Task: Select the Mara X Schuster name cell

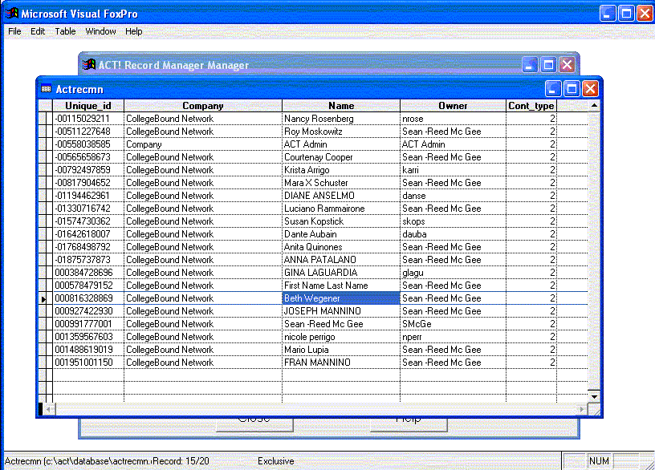Action: click(x=341, y=183)
